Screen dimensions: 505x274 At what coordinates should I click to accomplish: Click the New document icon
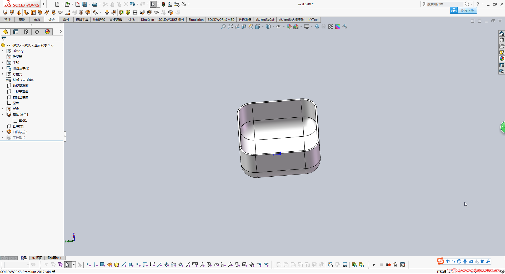[x=57, y=4]
